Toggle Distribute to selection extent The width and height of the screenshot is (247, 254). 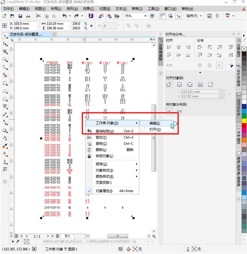tap(169, 111)
